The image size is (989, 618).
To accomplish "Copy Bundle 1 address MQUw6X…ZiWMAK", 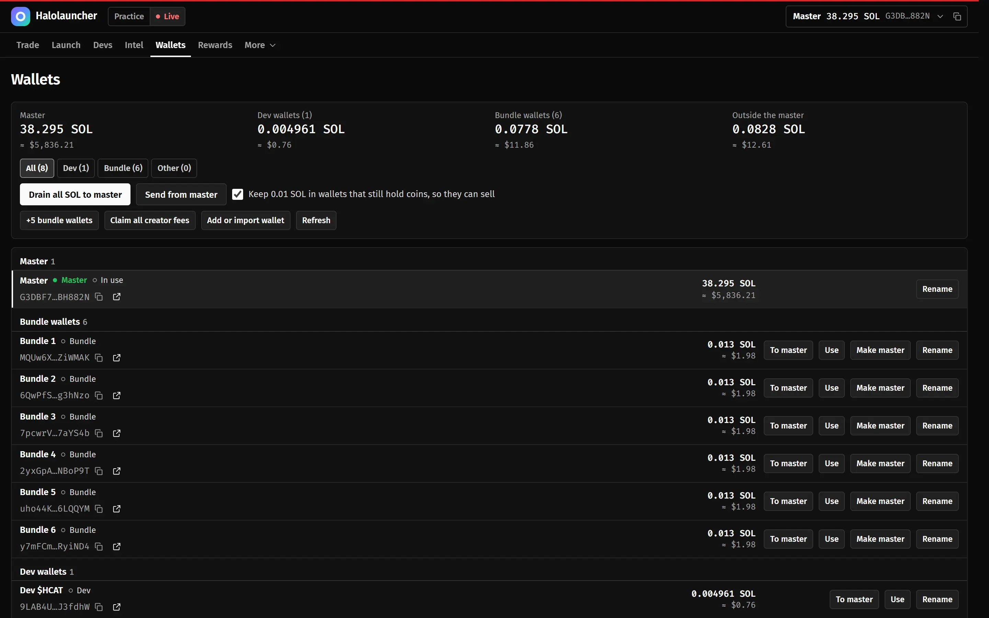I will [99, 358].
